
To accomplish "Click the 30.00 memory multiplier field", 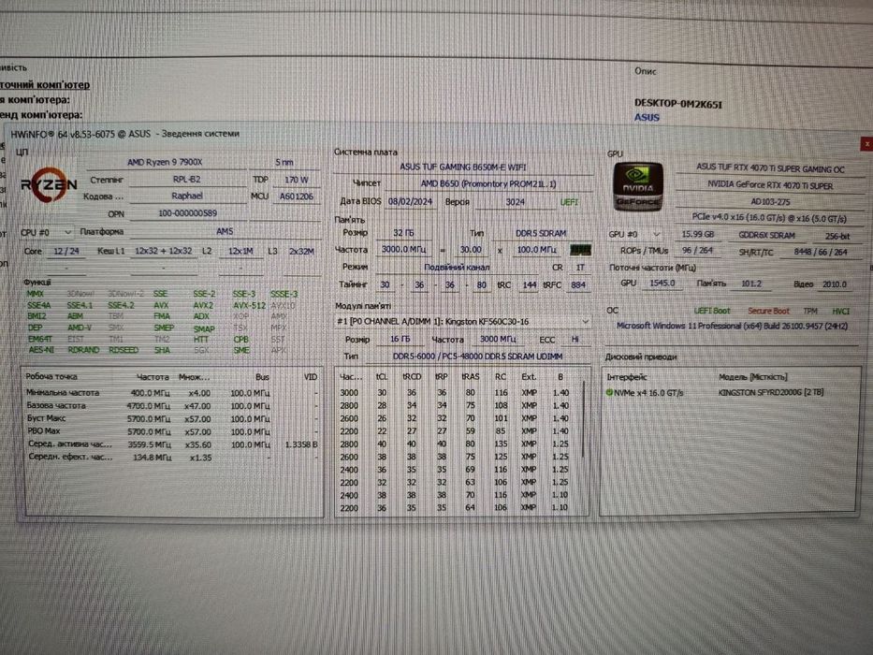I will [x=471, y=250].
